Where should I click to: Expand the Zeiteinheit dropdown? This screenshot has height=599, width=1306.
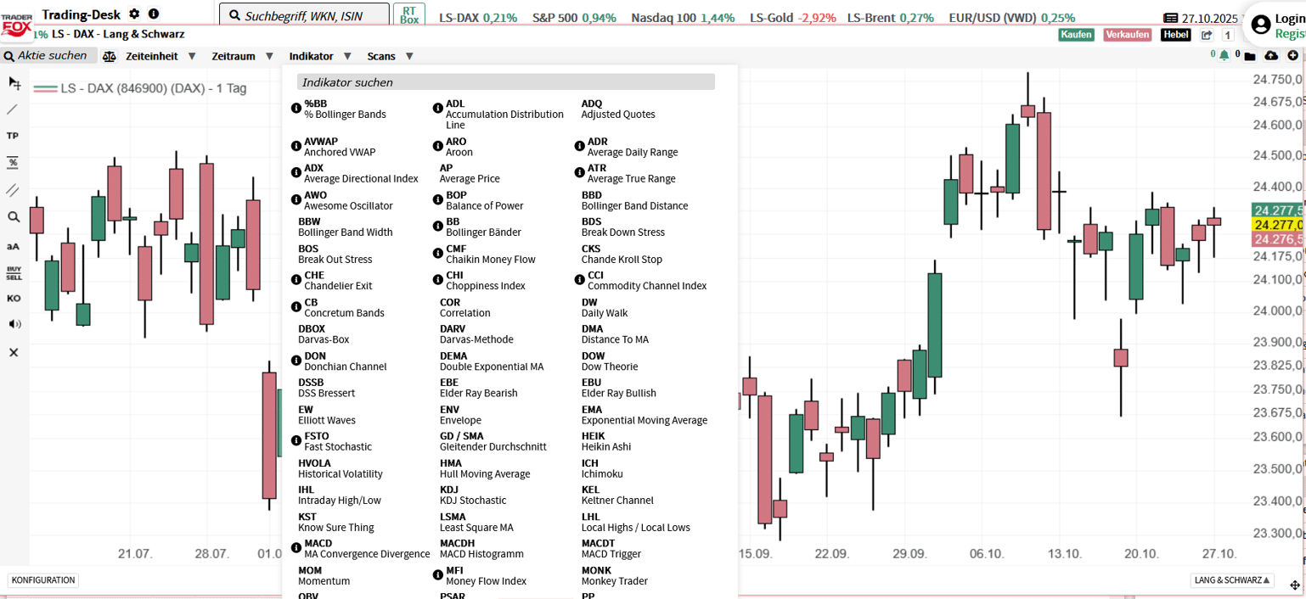(x=160, y=56)
